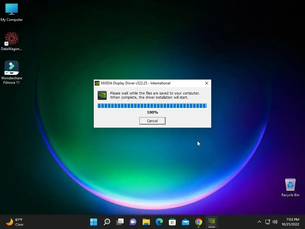305x229 pixels.
Task: Open the weather widget showing 67°F
Action: click(15, 222)
